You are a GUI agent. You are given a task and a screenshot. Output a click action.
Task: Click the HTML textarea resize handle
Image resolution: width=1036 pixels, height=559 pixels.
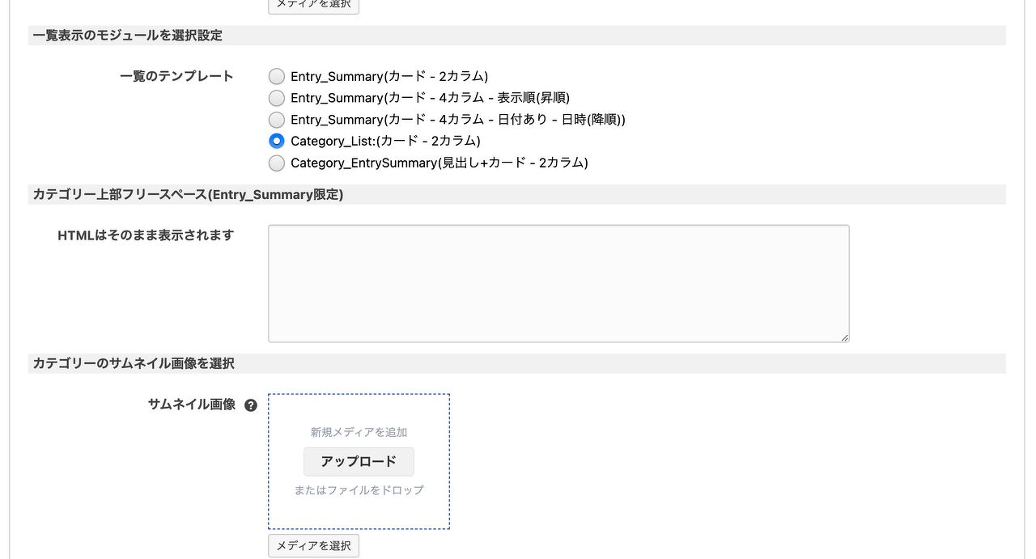pos(844,337)
